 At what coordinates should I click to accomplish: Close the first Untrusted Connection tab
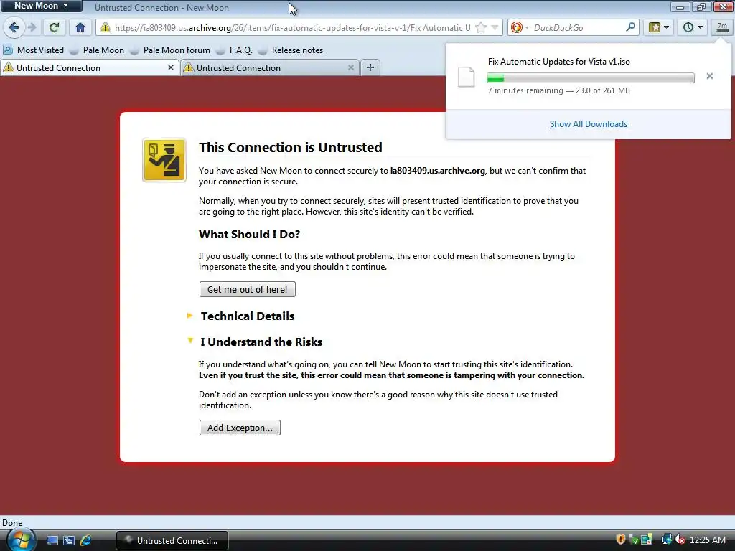171,67
